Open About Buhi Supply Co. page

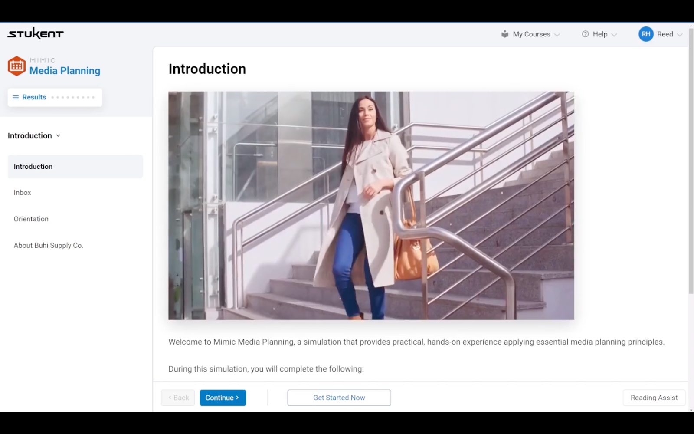tap(48, 245)
